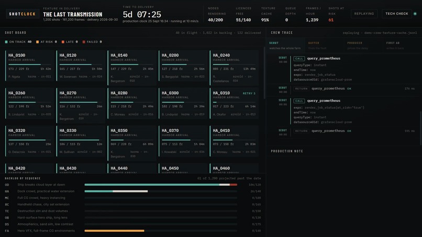Click the FA sequence progress bar

pos(161,231)
